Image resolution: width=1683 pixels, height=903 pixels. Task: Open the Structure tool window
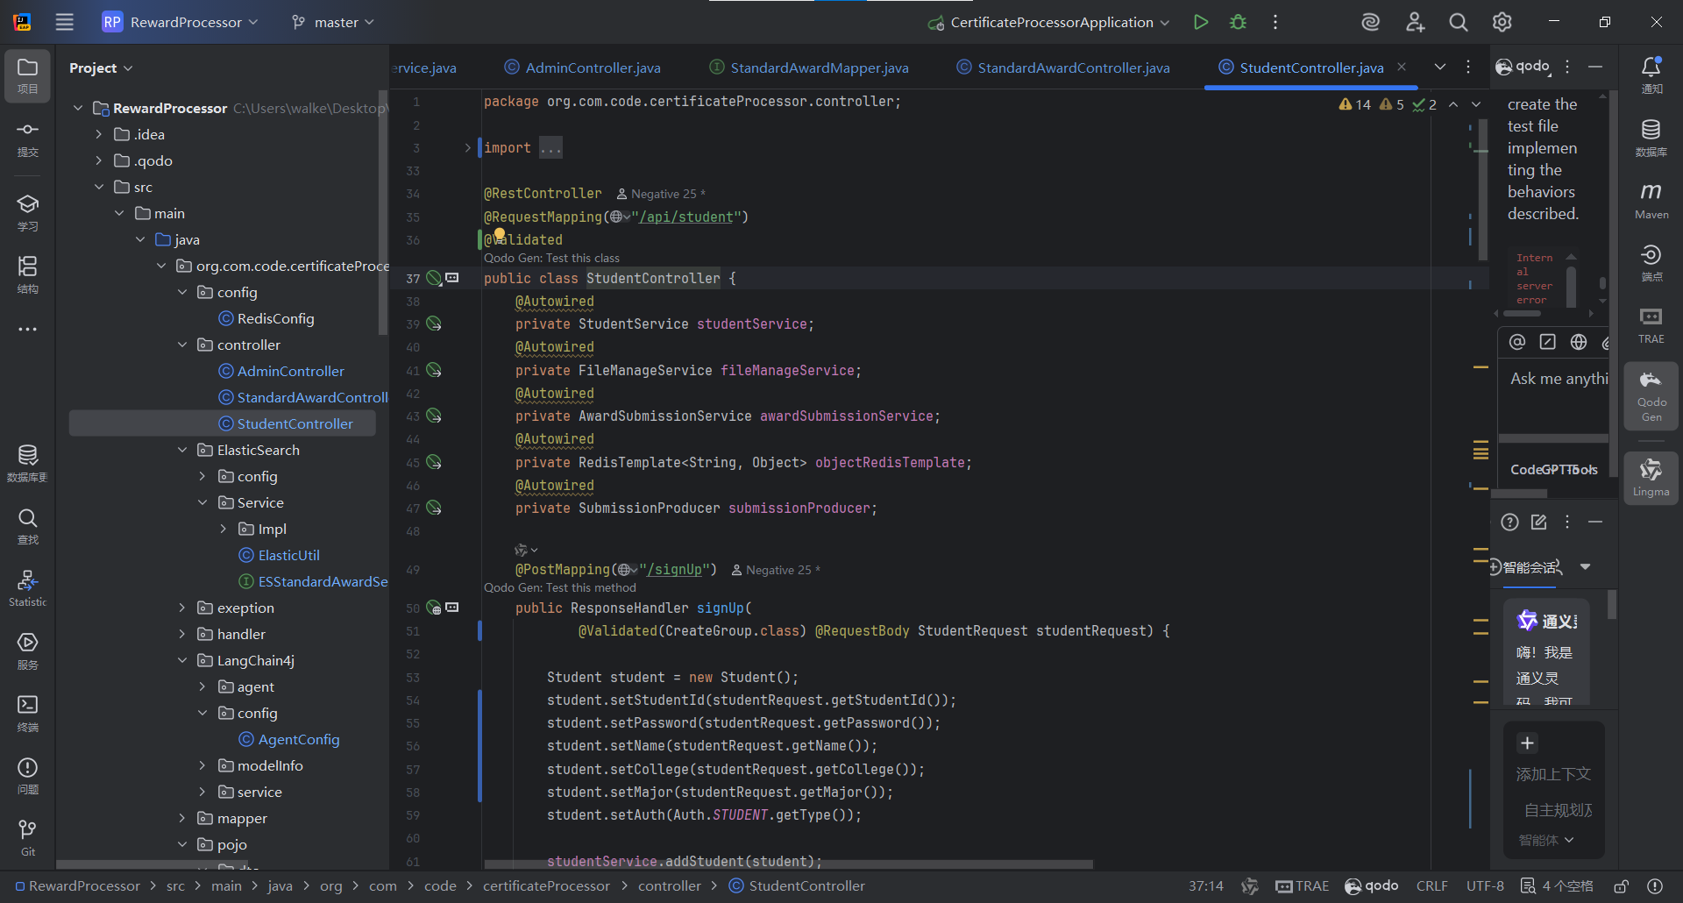click(x=27, y=274)
